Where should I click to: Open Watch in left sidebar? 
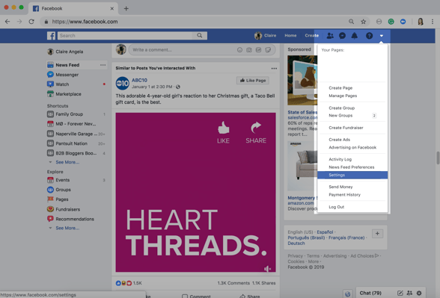(62, 84)
